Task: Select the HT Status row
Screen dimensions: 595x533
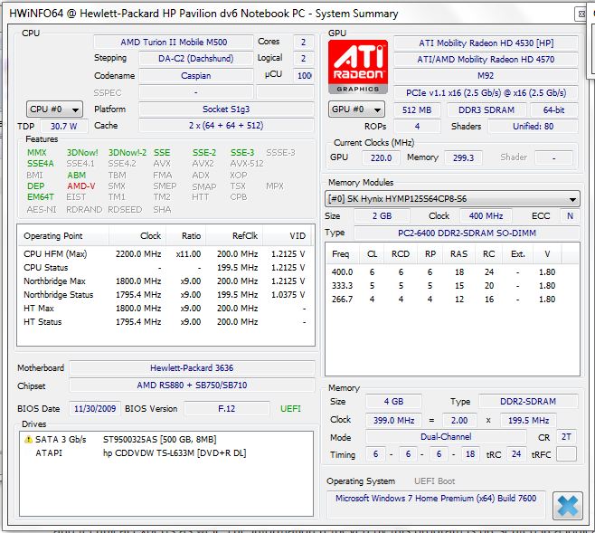Action: (165, 322)
